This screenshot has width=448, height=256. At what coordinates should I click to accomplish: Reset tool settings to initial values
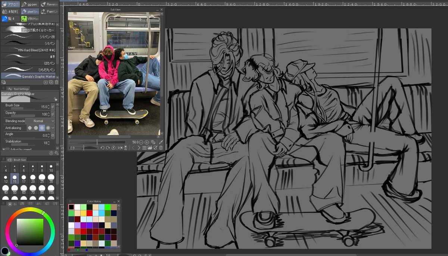click(x=51, y=153)
